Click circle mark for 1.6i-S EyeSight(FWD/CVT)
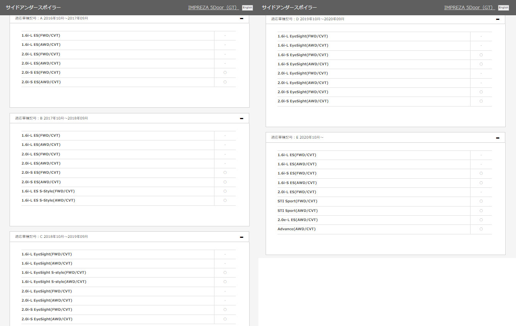 [481, 55]
